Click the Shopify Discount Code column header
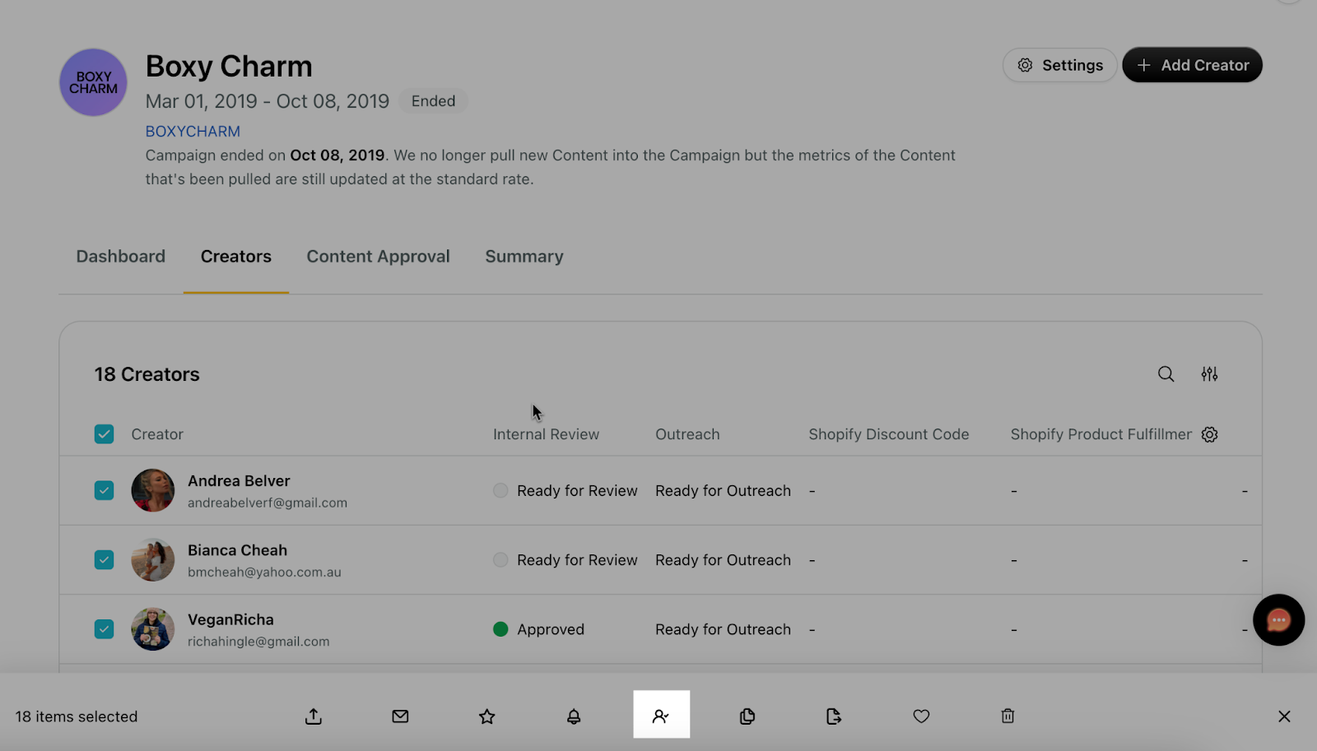 (888, 434)
